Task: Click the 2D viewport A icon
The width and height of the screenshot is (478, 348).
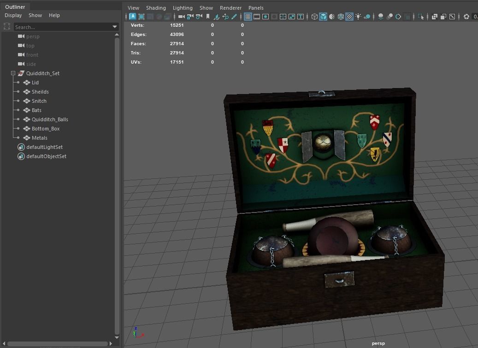Action: (x=133, y=17)
